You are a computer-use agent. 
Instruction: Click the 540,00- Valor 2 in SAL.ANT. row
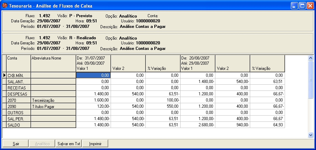233,82
